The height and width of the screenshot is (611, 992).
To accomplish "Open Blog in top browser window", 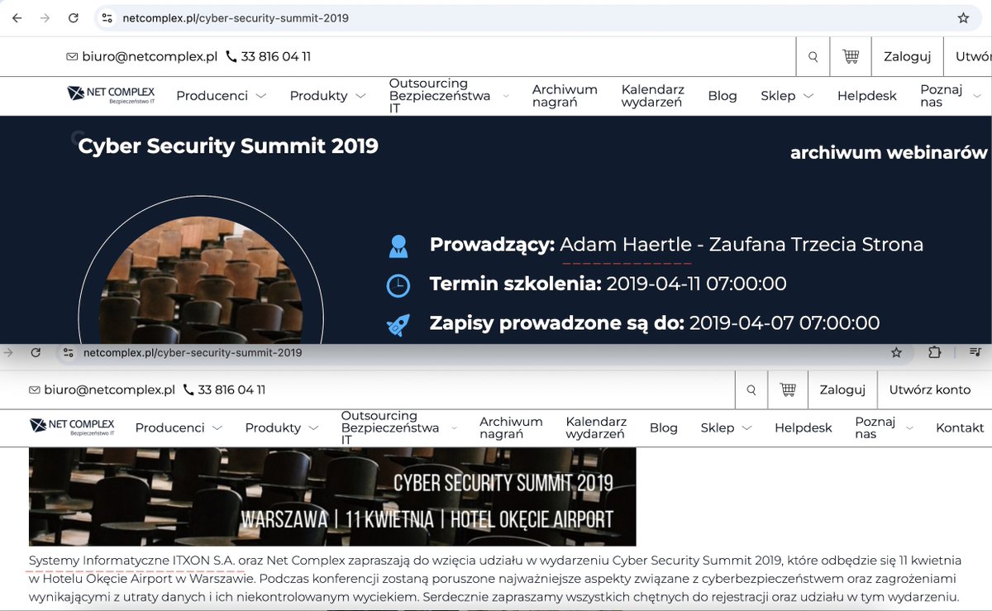I will click(x=723, y=96).
